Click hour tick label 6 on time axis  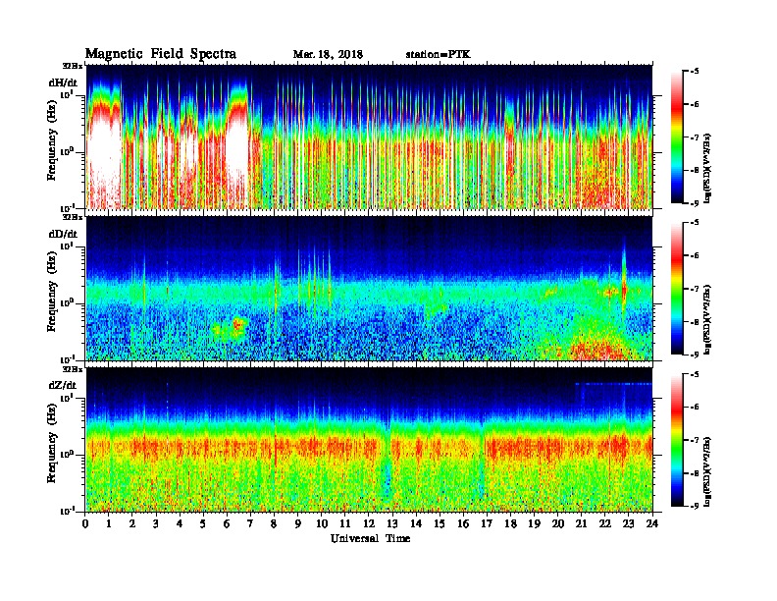pyautogui.click(x=227, y=523)
